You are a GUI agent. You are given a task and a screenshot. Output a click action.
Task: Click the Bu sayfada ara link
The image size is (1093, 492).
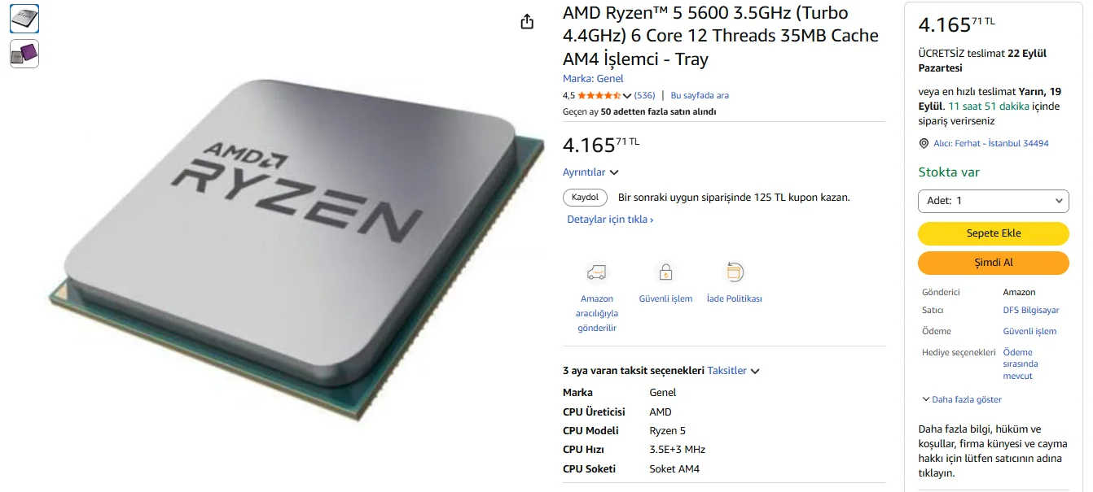(700, 95)
